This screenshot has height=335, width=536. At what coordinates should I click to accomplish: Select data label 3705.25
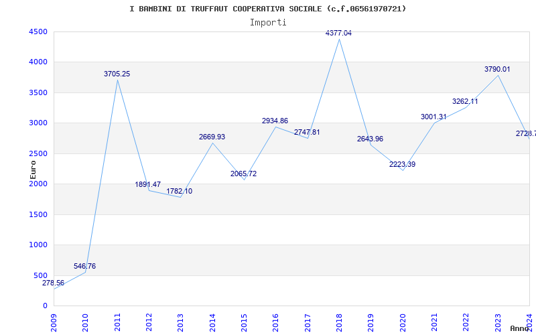click(117, 74)
